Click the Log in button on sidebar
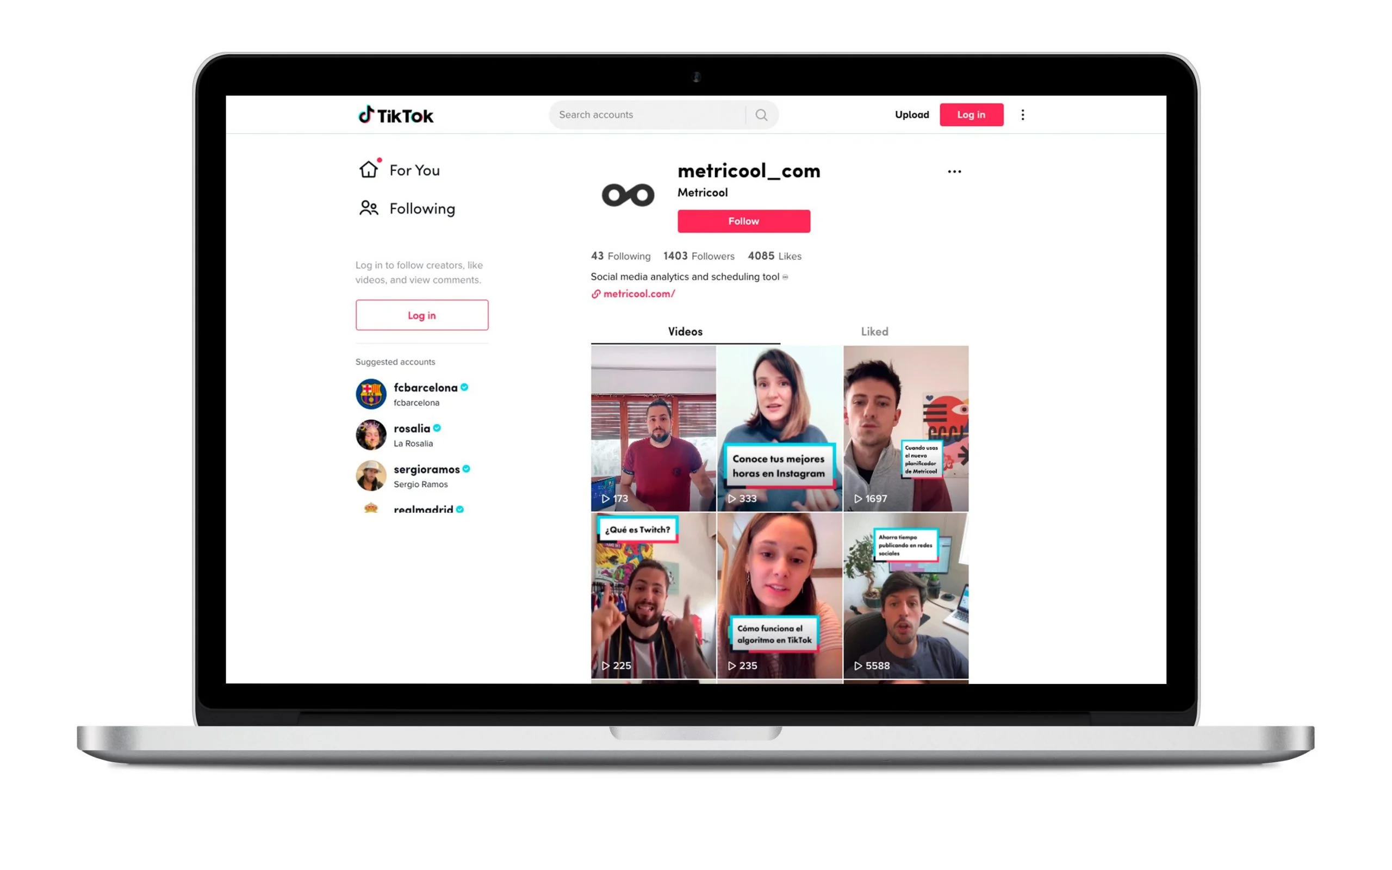This screenshot has width=1392, height=870. point(421,315)
